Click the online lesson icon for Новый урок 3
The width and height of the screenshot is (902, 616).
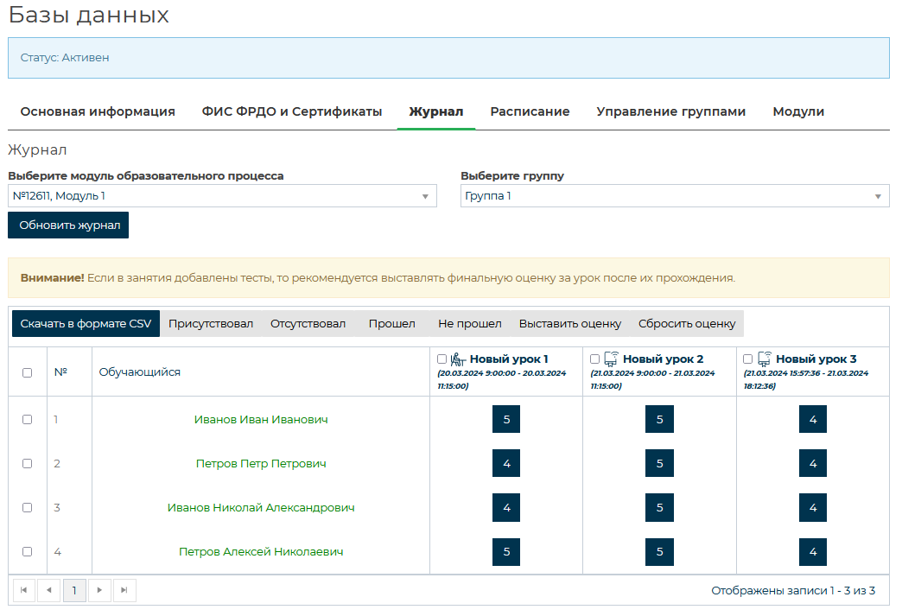click(x=764, y=359)
